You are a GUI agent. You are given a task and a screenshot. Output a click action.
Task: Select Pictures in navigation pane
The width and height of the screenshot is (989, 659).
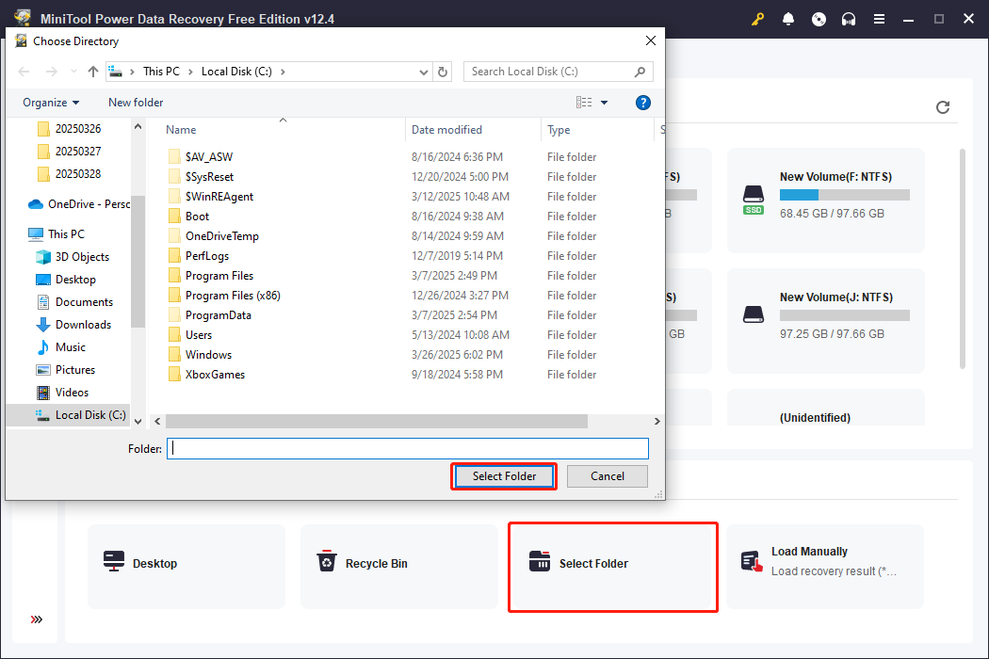66,370
